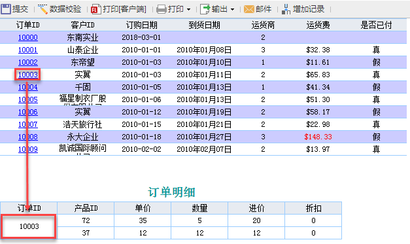Select the 订购日期 column header
This screenshot has width=410, height=244.
click(141, 25)
